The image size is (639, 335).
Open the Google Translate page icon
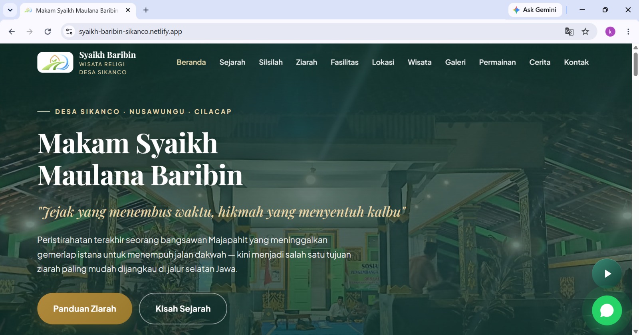point(569,32)
